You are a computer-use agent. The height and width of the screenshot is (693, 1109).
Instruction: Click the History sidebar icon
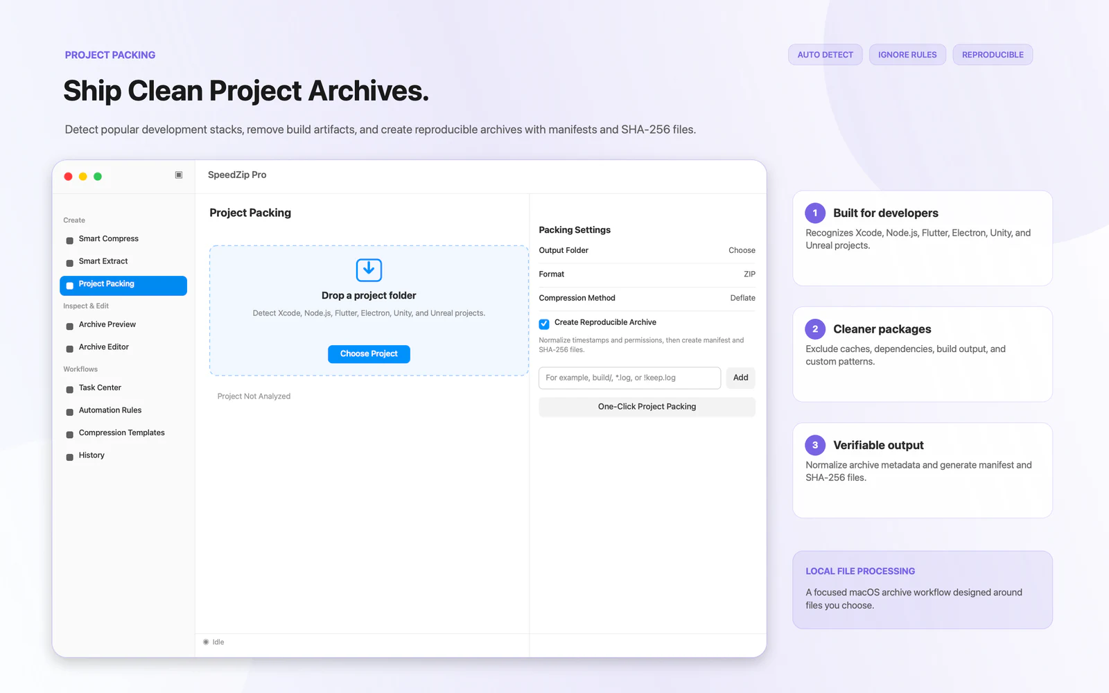pyautogui.click(x=69, y=457)
